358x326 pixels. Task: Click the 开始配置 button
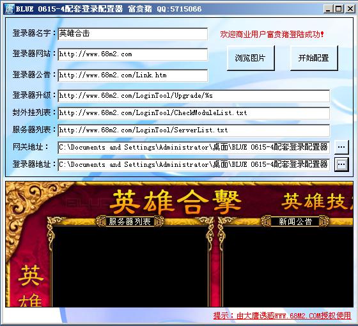[314, 58]
